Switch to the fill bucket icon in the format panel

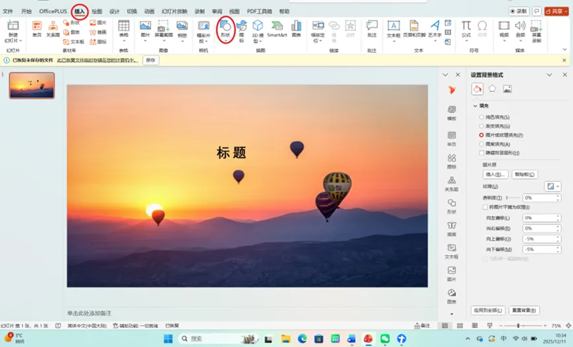(x=477, y=89)
